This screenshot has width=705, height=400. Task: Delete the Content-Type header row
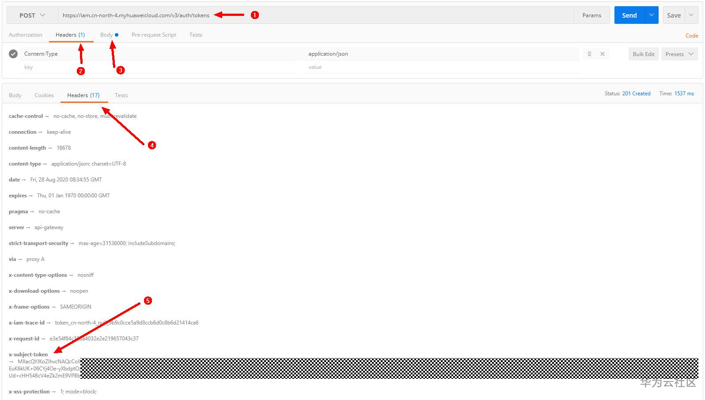tap(603, 54)
